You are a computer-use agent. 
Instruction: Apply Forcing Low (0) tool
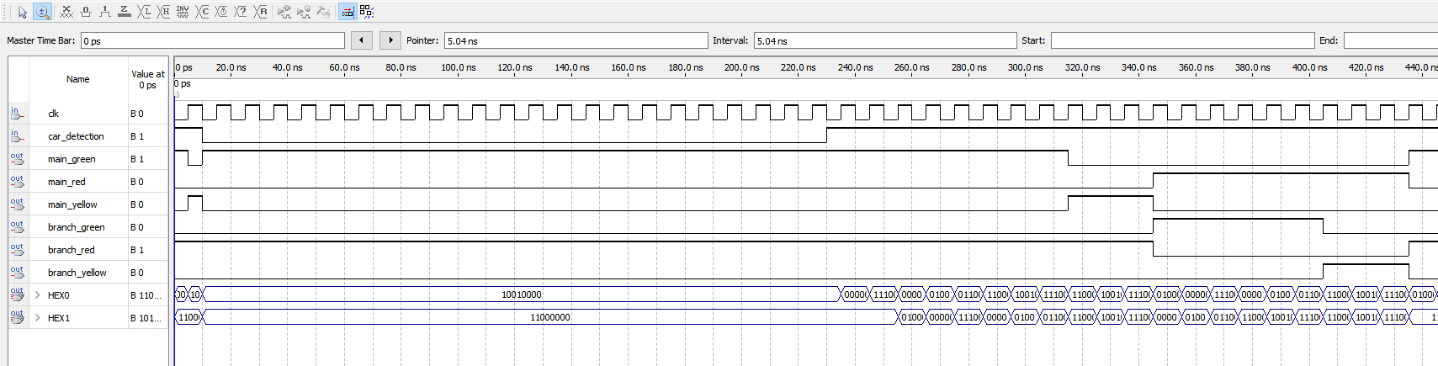tap(85, 12)
